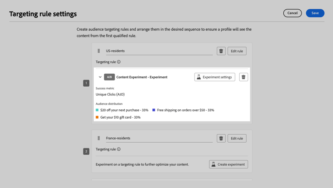Open the France-residents Targeting rule info icon
The image size is (333, 188).
(119, 149)
